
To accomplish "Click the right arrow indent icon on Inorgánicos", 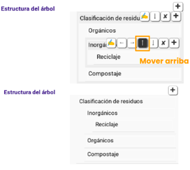I will pos(132,43).
